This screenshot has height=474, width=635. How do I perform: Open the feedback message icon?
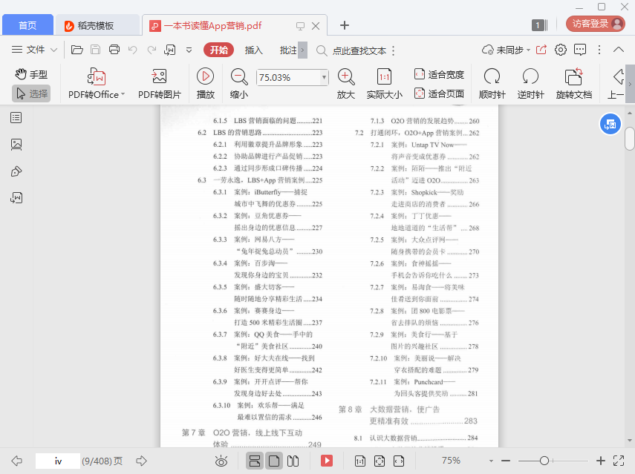(580, 50)
